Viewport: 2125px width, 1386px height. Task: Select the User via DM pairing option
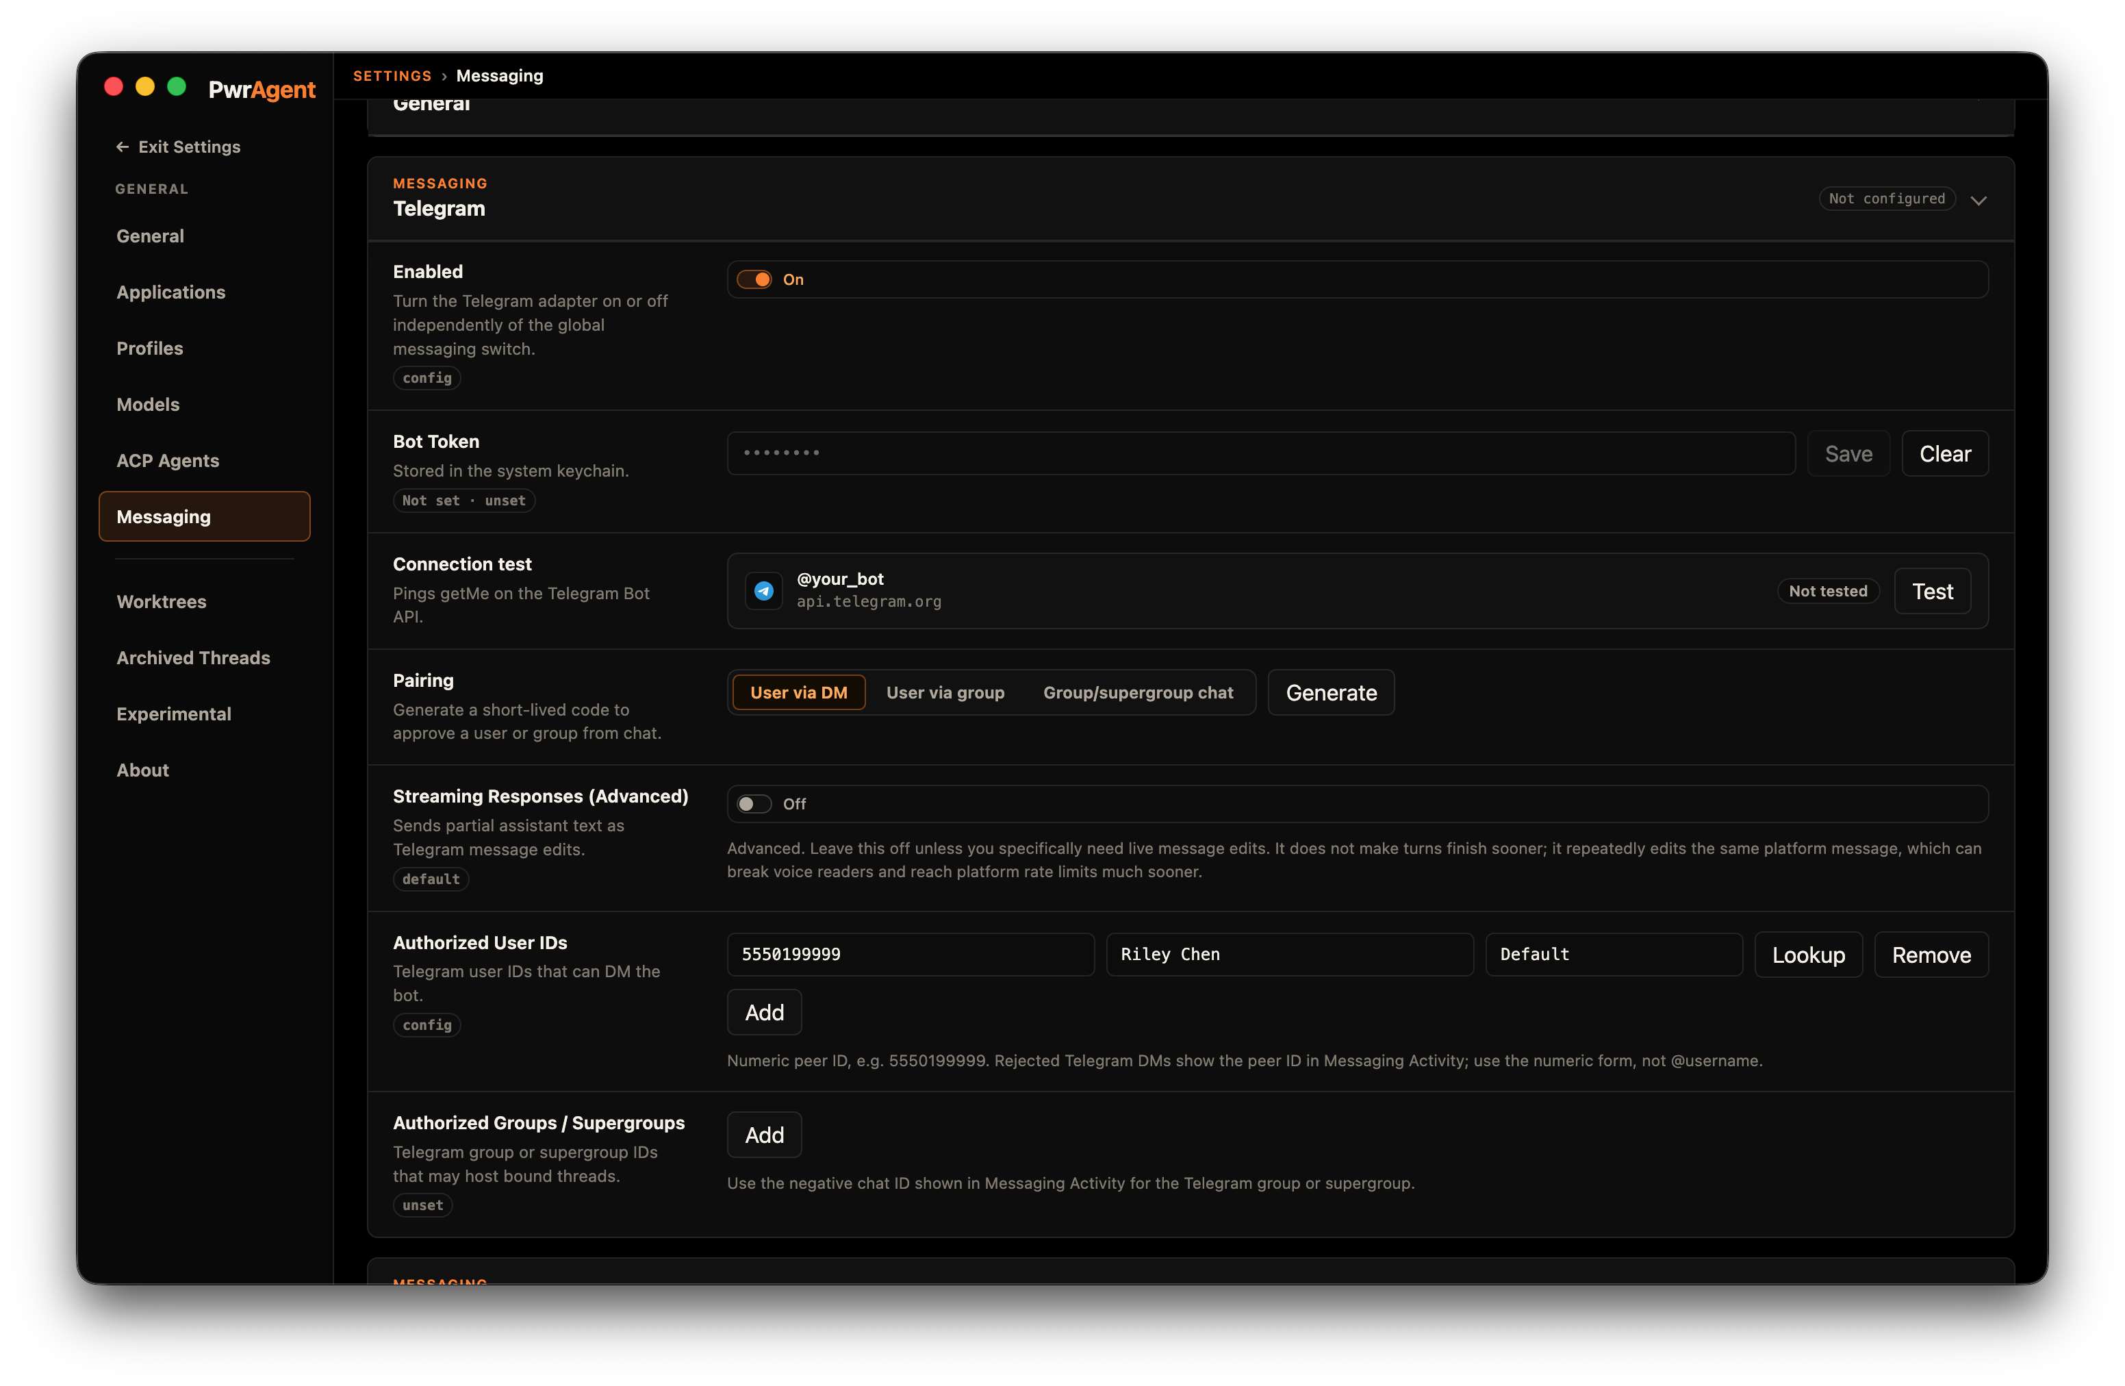(x=798, y=693)
